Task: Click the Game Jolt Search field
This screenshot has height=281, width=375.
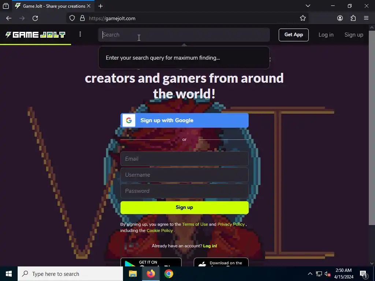Action: (184, 35)
